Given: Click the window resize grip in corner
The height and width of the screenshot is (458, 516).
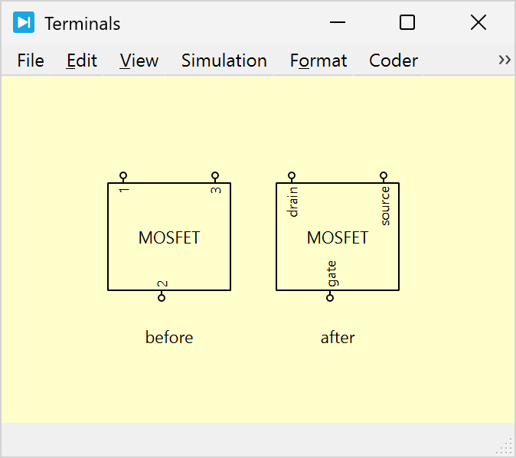Looking at the screenshot, I should (x=508, y=447).
